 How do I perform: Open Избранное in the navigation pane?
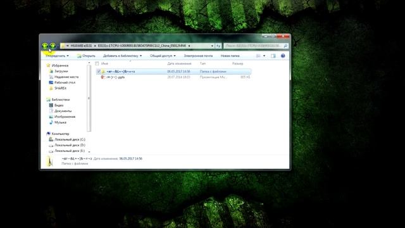click(x=60, y=66)
